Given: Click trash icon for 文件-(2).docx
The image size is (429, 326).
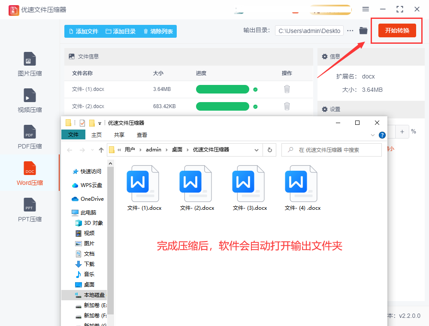Looking at the screenshot, I should 287,106.
